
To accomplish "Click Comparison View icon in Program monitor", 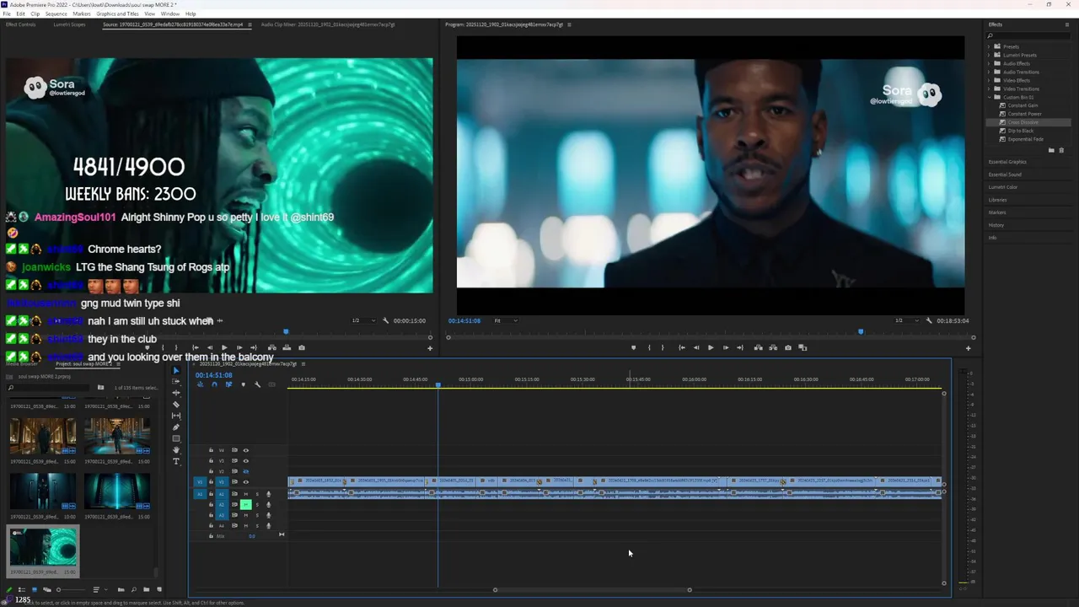I will click(803, 347).
